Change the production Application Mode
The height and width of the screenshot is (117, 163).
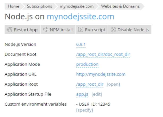[87, 64]
